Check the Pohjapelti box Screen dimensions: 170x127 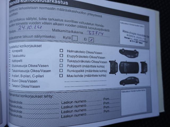tap(61, 66)
